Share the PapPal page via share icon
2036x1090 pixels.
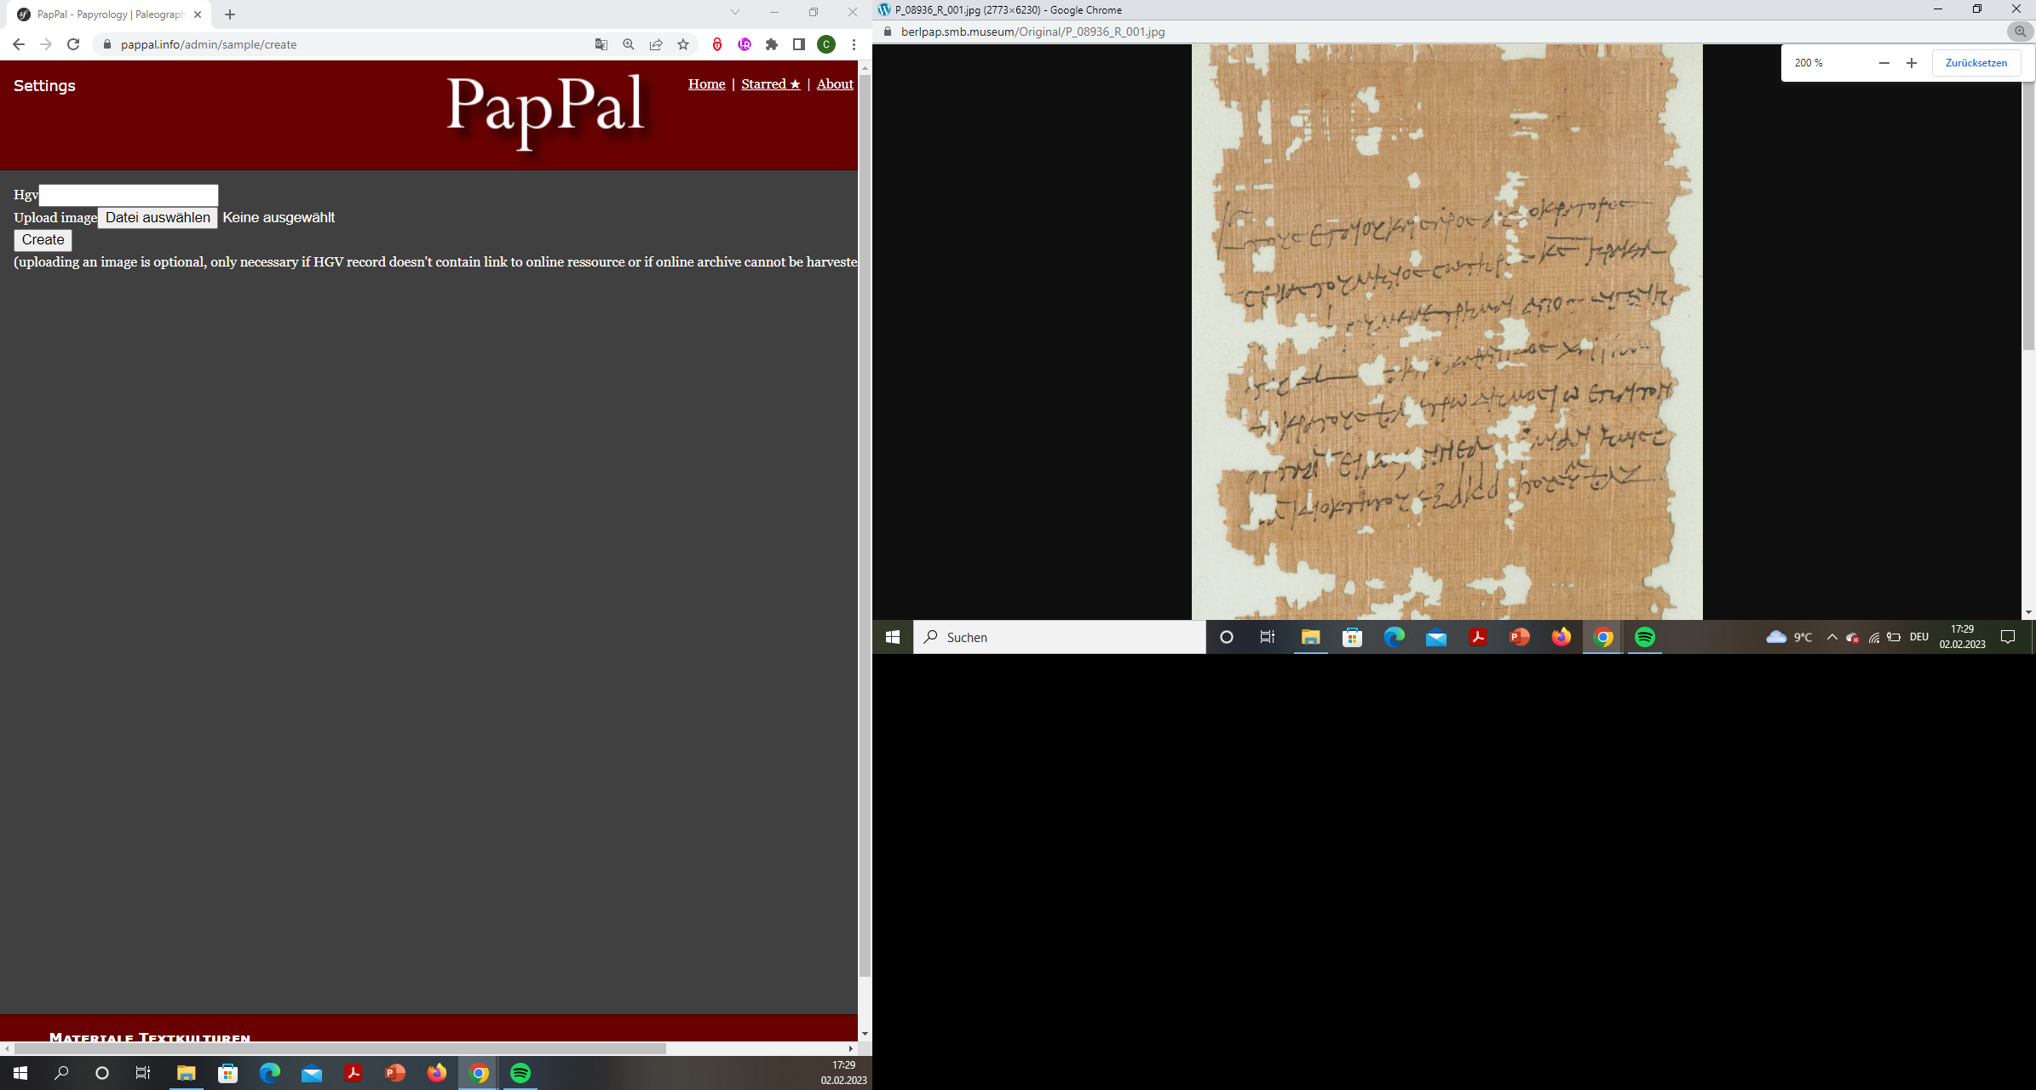point(656,44)
